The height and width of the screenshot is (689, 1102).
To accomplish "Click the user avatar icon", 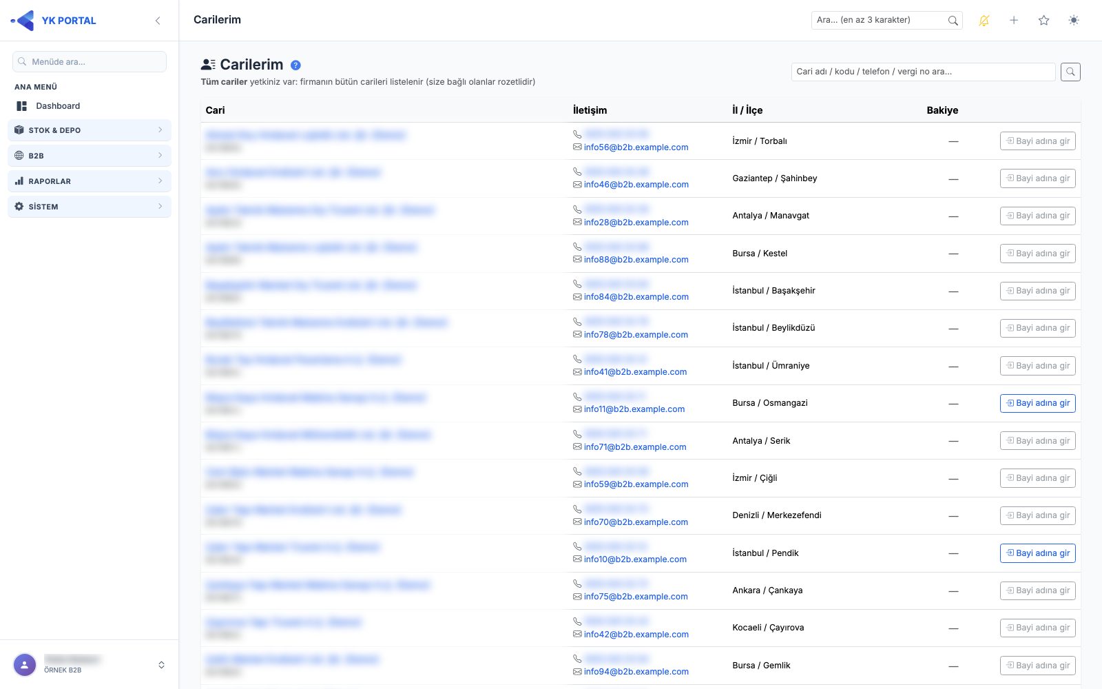I will click(25, 665).
